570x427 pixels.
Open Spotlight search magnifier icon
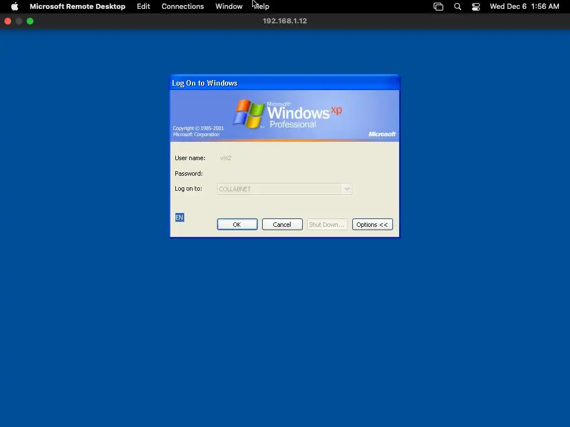[x=458, y=7]
